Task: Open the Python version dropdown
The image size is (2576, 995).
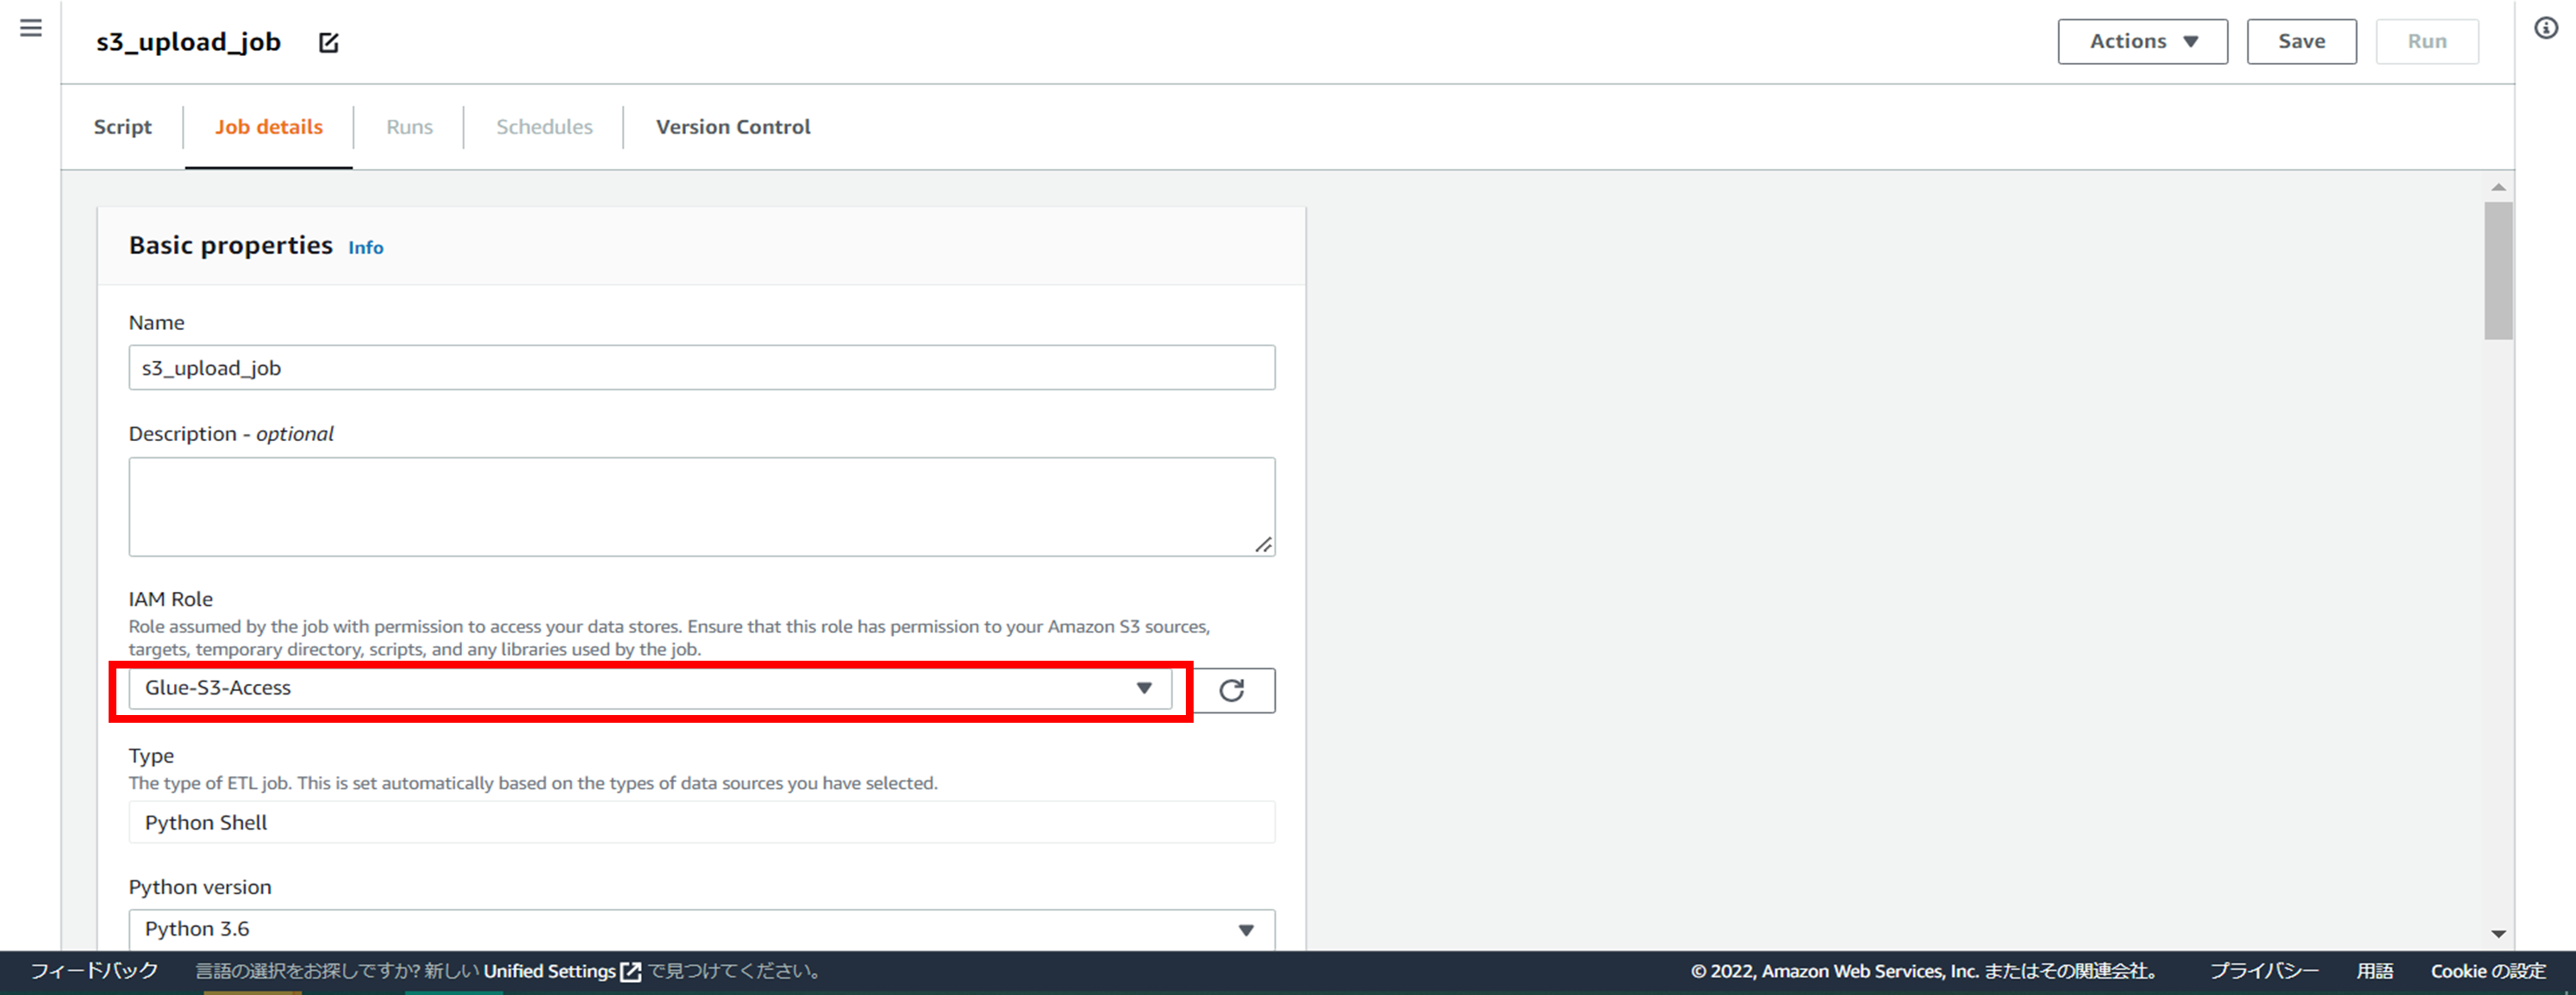Action: [x=700, y=929]
